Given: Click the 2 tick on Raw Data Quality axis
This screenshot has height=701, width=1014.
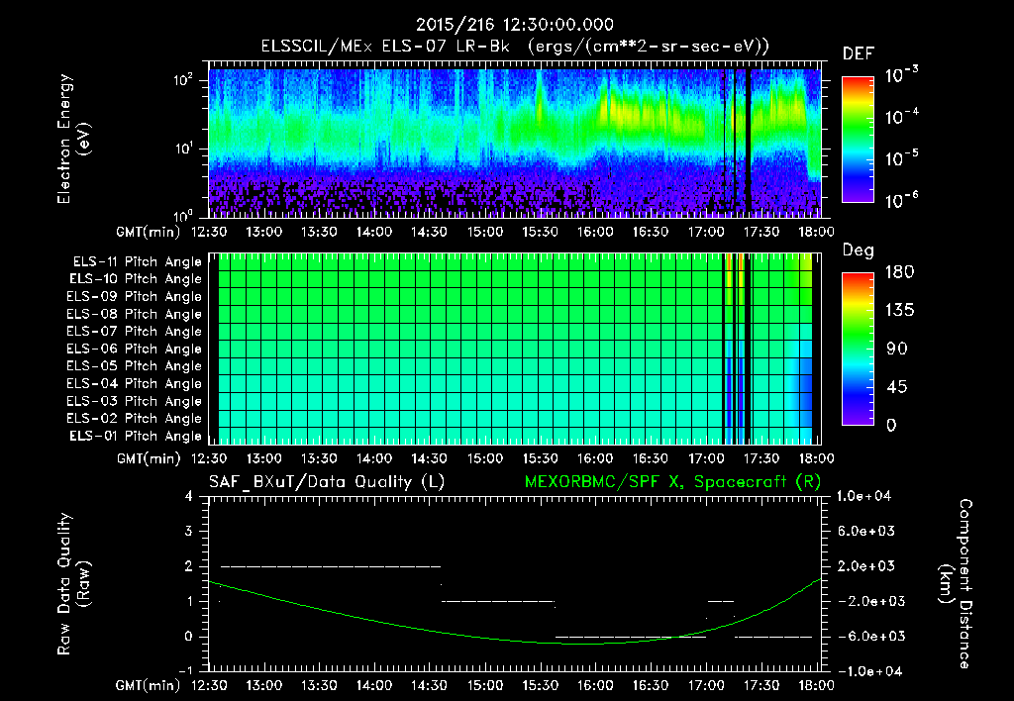Looking at the screenshot, I should (x=189, y=566).
